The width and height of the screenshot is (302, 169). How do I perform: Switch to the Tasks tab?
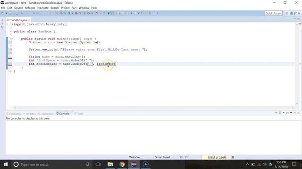pos(79,114)
